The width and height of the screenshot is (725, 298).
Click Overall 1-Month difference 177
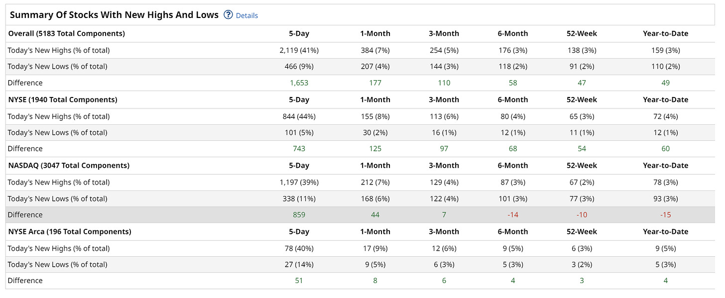coord(375,83)
